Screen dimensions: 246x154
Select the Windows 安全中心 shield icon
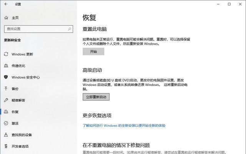[x=6, y=77]
